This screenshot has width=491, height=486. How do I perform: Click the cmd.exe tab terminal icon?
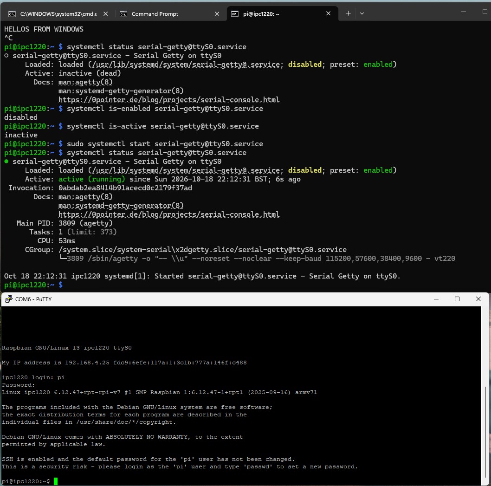(x=12, y=14)
